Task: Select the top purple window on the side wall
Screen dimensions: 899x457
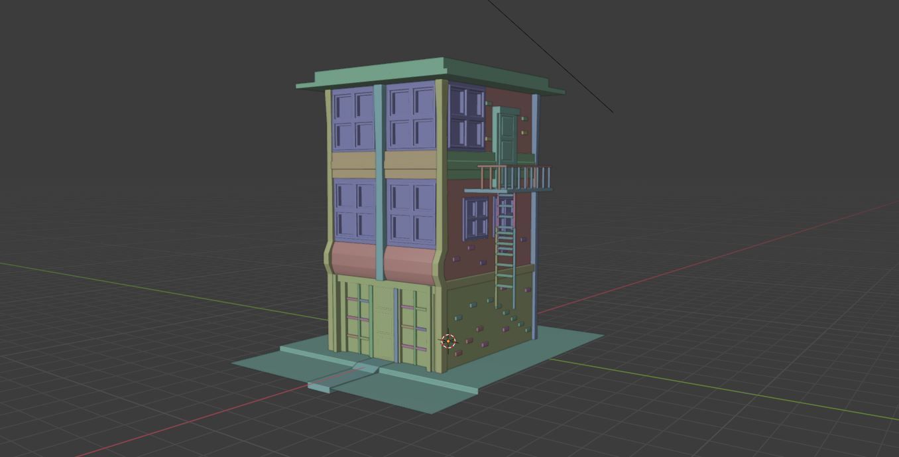Action: coord(467,117)
